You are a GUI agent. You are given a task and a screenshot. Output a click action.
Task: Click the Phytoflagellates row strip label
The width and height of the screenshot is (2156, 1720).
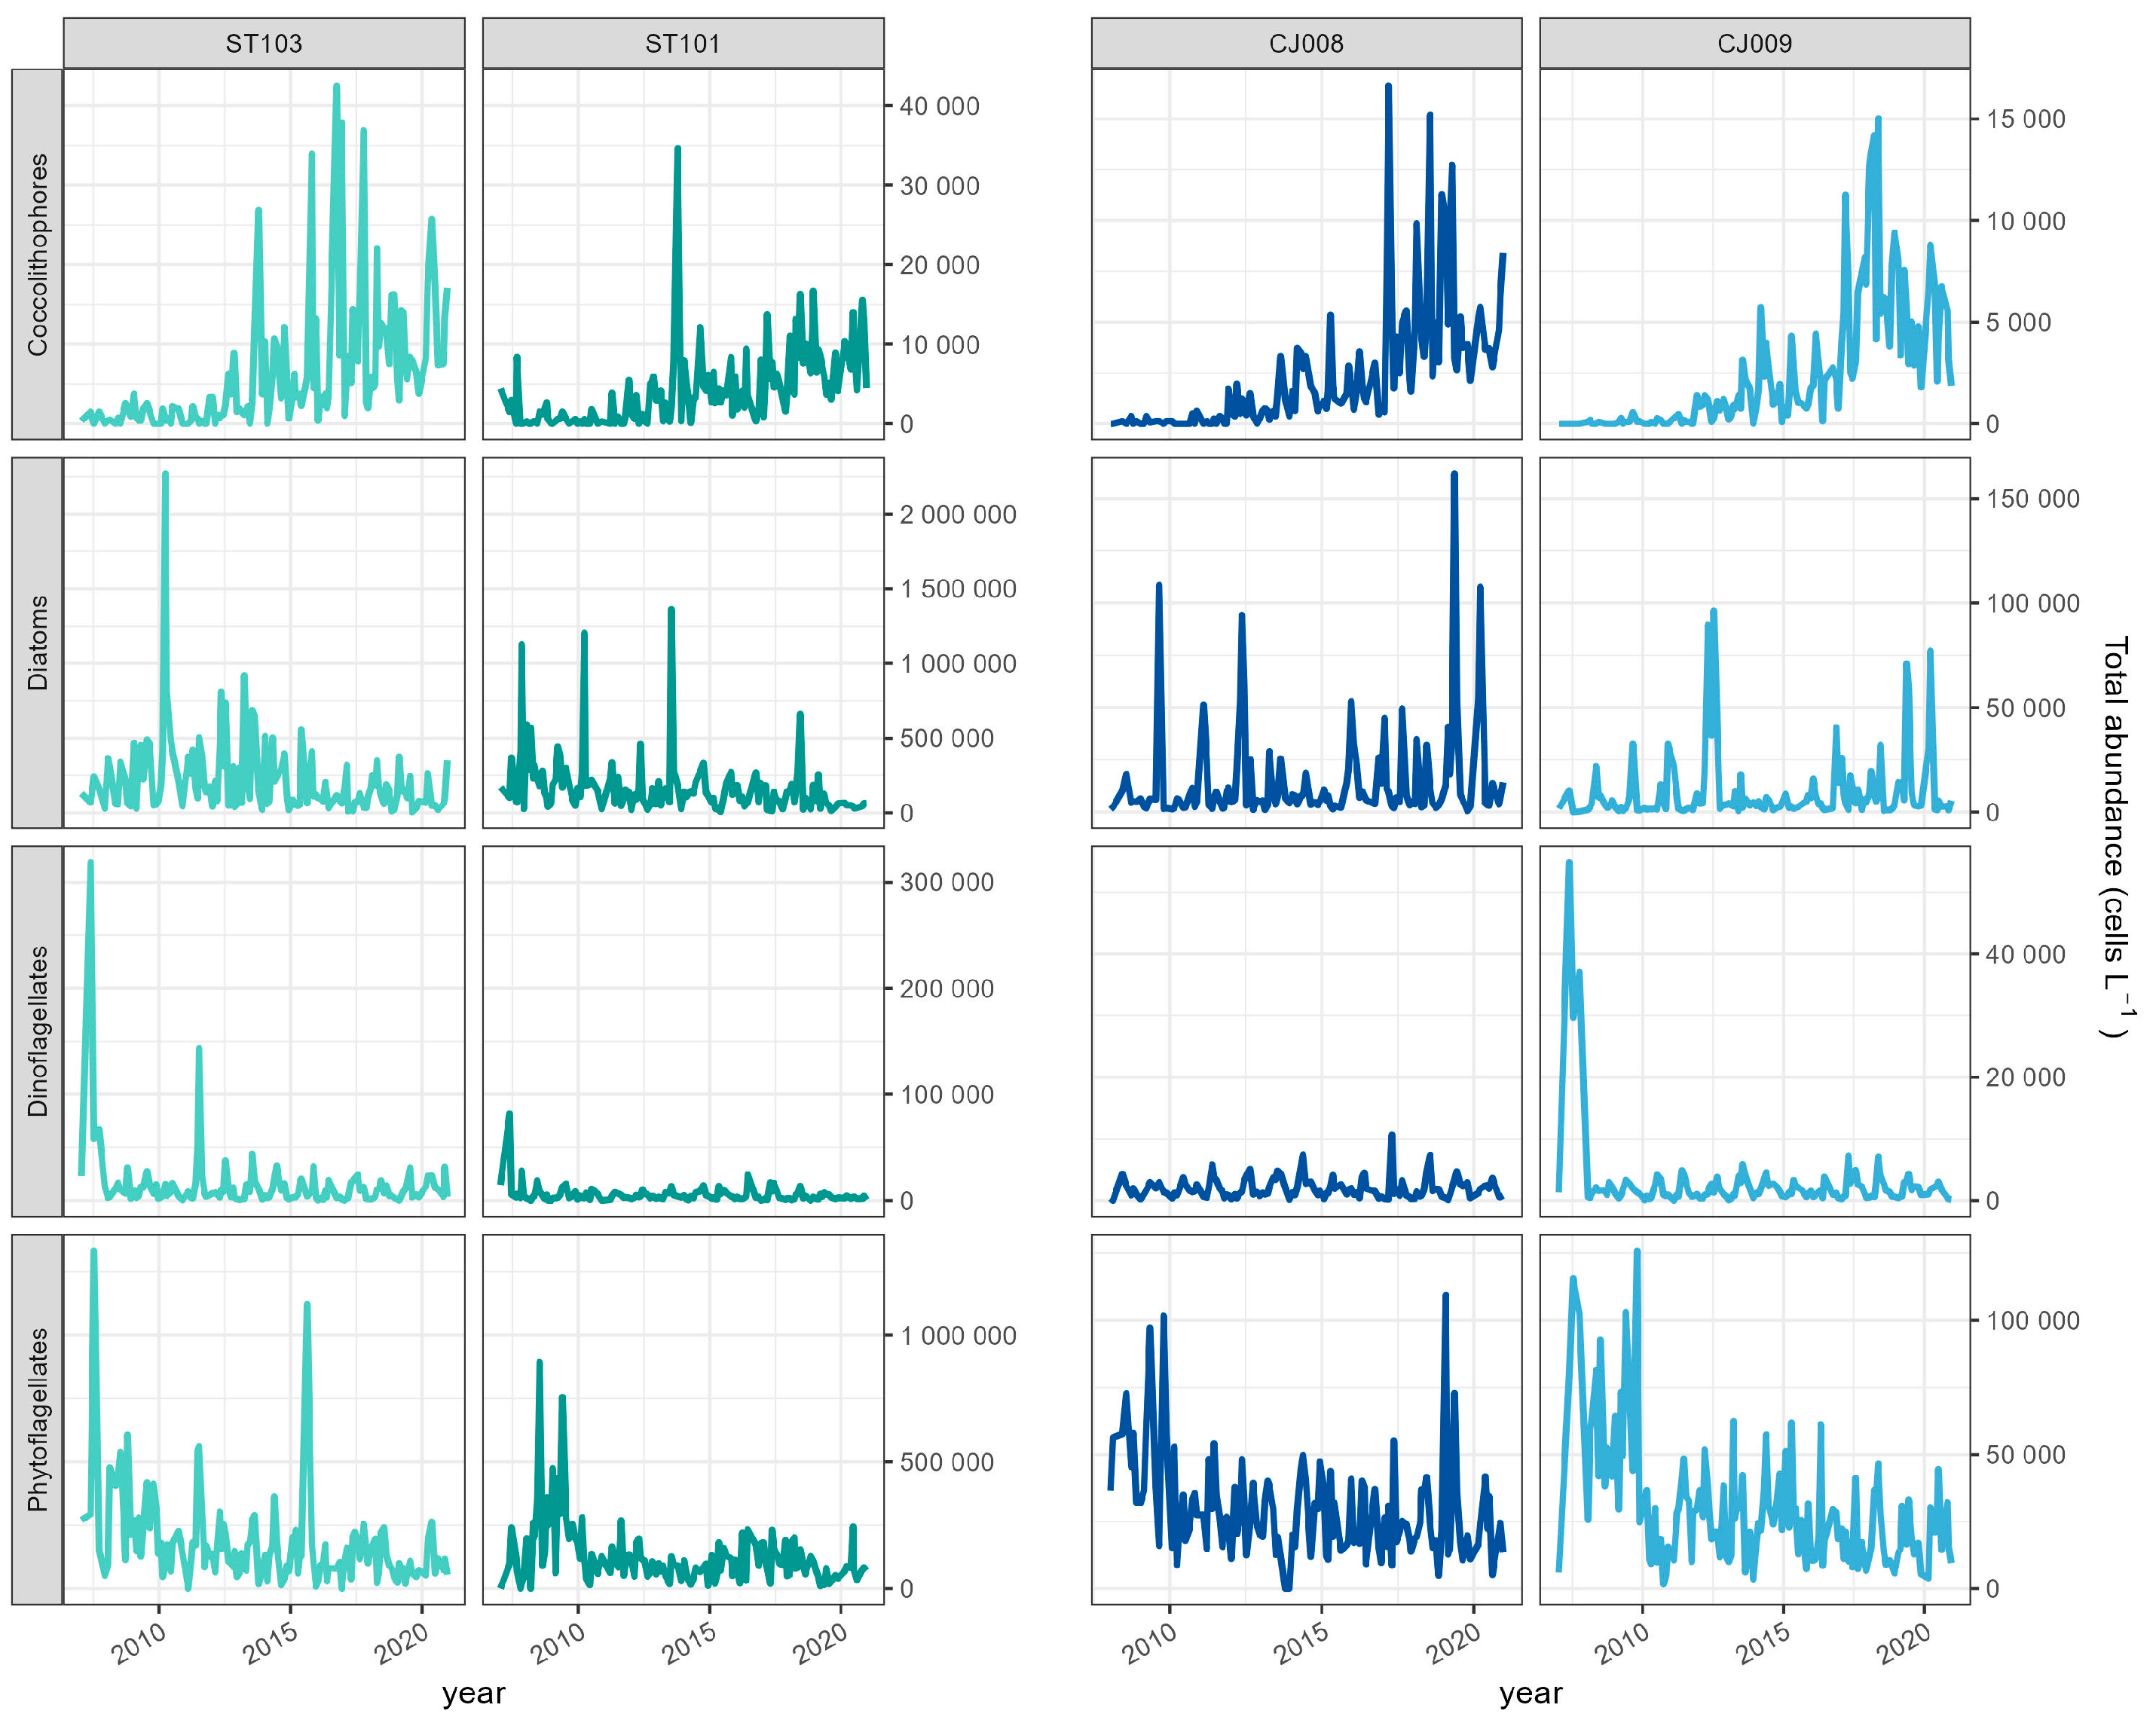[38, 1419]
